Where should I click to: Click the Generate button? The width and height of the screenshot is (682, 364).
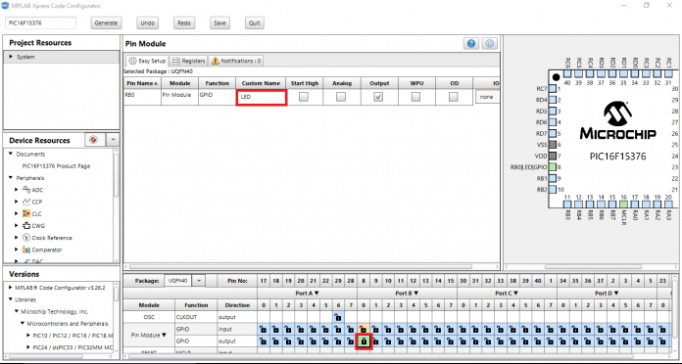pos(106,23)
